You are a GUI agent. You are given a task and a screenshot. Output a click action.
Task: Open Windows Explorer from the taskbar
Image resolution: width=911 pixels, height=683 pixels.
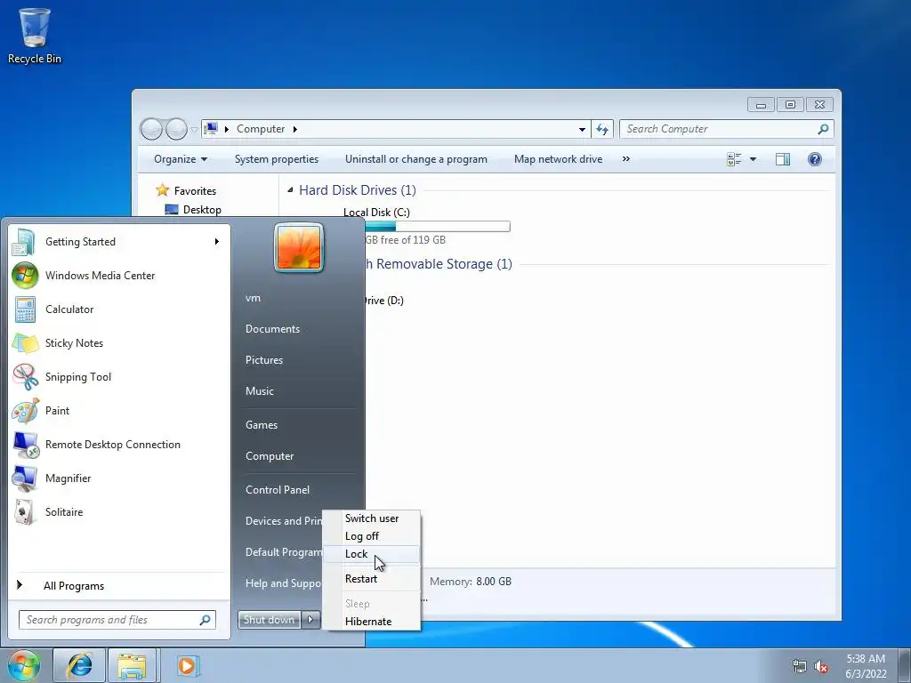[132, 665]
